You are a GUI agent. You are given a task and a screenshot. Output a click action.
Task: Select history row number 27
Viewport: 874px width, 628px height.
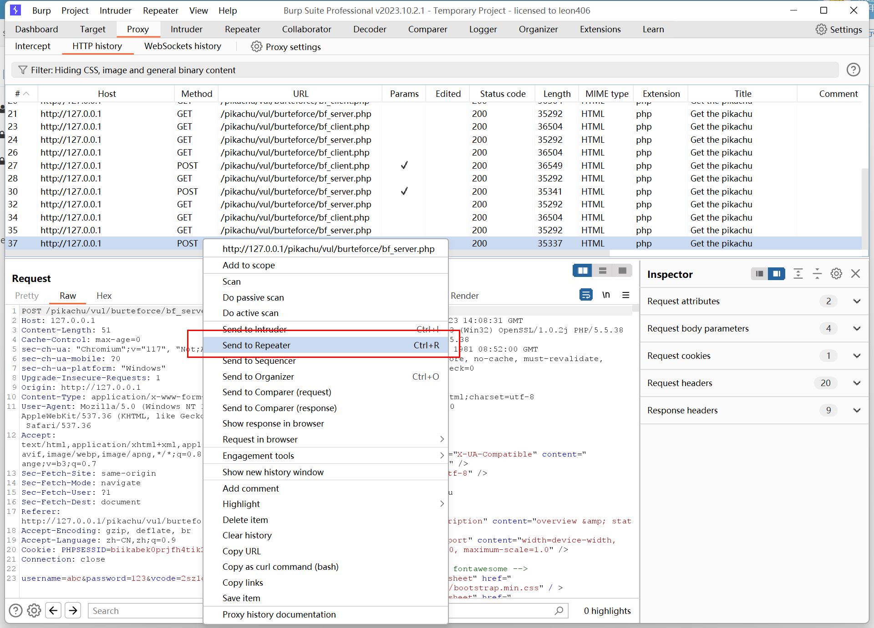pyautogui.click(x=433, y=166)
